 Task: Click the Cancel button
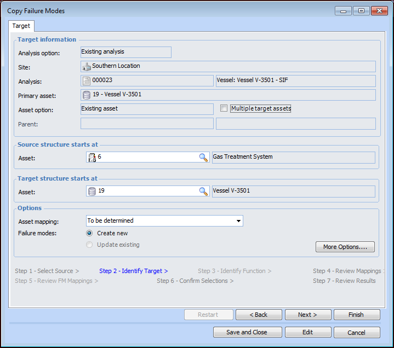[x=356, y=332]
